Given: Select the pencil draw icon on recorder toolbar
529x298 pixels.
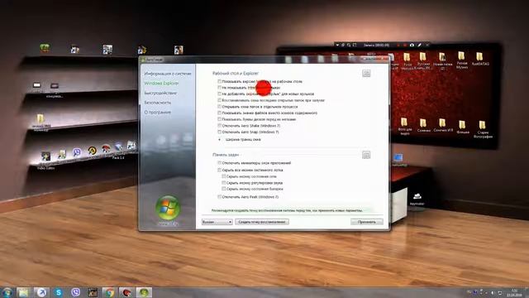Looking at the screenshot, I should (x=419, y=45).
